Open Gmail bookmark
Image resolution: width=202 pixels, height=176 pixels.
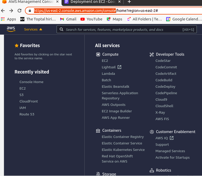tap(68, 19)
